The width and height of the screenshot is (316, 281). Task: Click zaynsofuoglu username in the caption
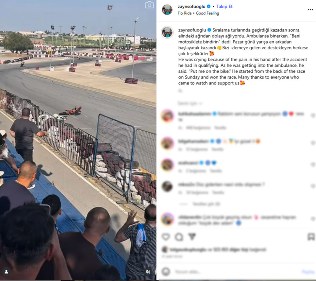coord(192,30)
